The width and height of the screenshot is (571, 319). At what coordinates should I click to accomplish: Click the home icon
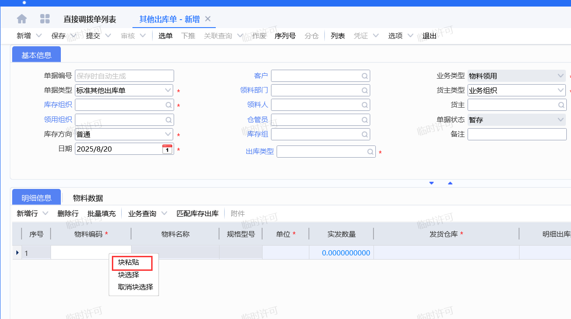coord(22,19)
